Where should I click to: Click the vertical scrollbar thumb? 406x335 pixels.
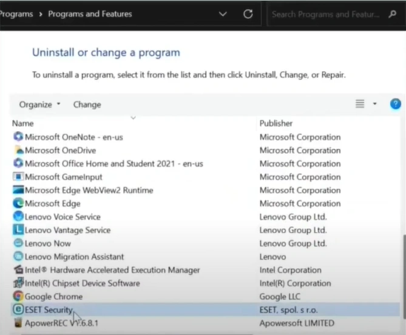404,276
